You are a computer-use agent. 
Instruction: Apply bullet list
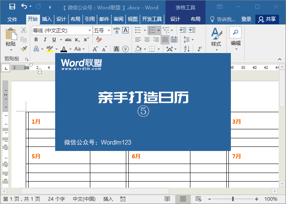(138, 30)
